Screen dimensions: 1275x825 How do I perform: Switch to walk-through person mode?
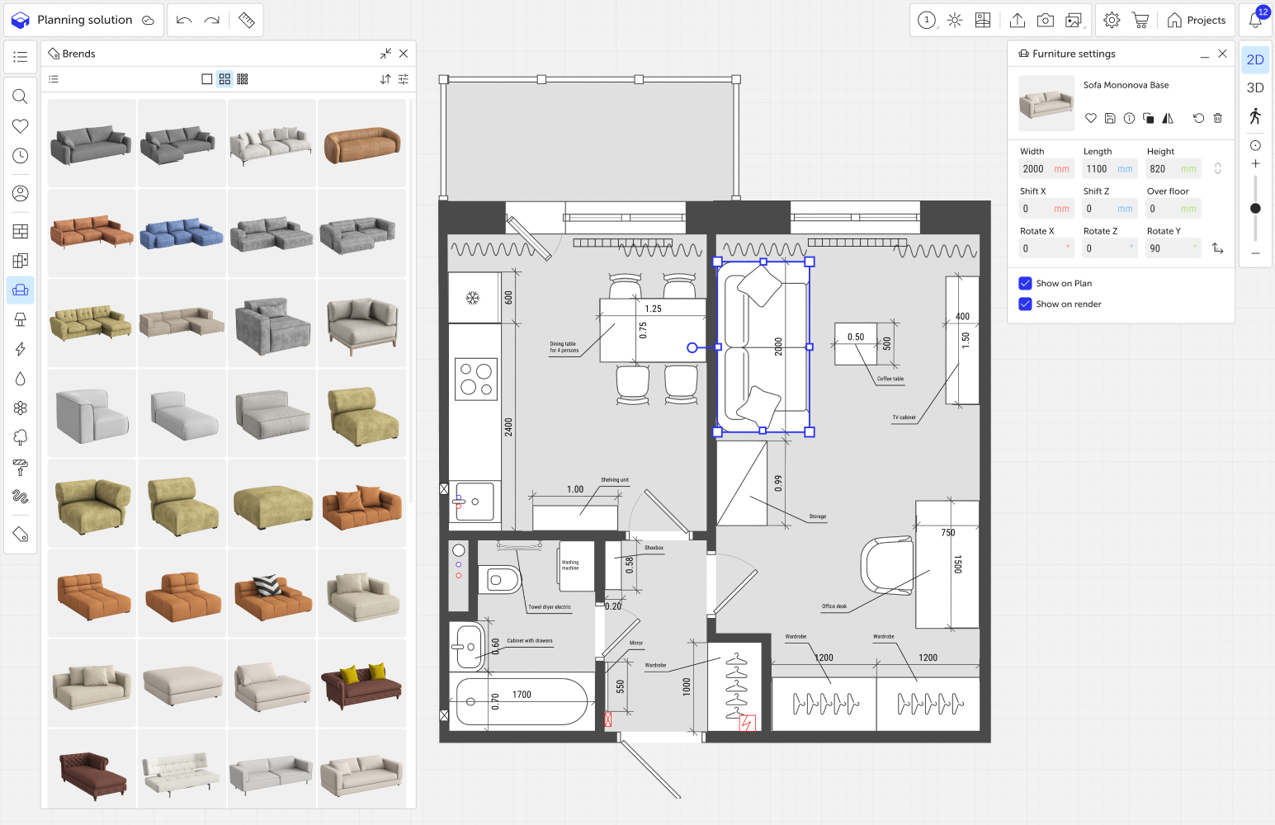tap(1255, 116)
